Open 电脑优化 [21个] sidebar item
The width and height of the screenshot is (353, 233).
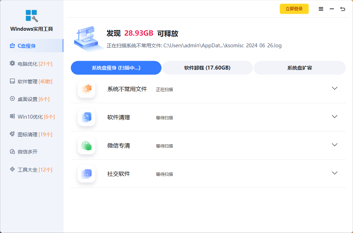pos(32,64)
